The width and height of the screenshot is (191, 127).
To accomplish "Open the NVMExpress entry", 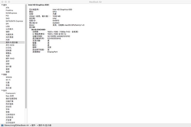I will pos(11,13).
